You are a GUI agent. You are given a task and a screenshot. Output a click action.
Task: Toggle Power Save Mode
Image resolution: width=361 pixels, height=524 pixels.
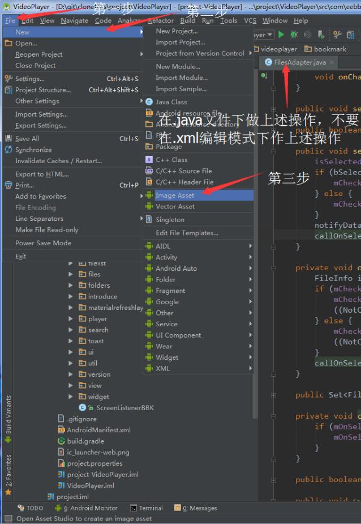click(x=72, y=243)
